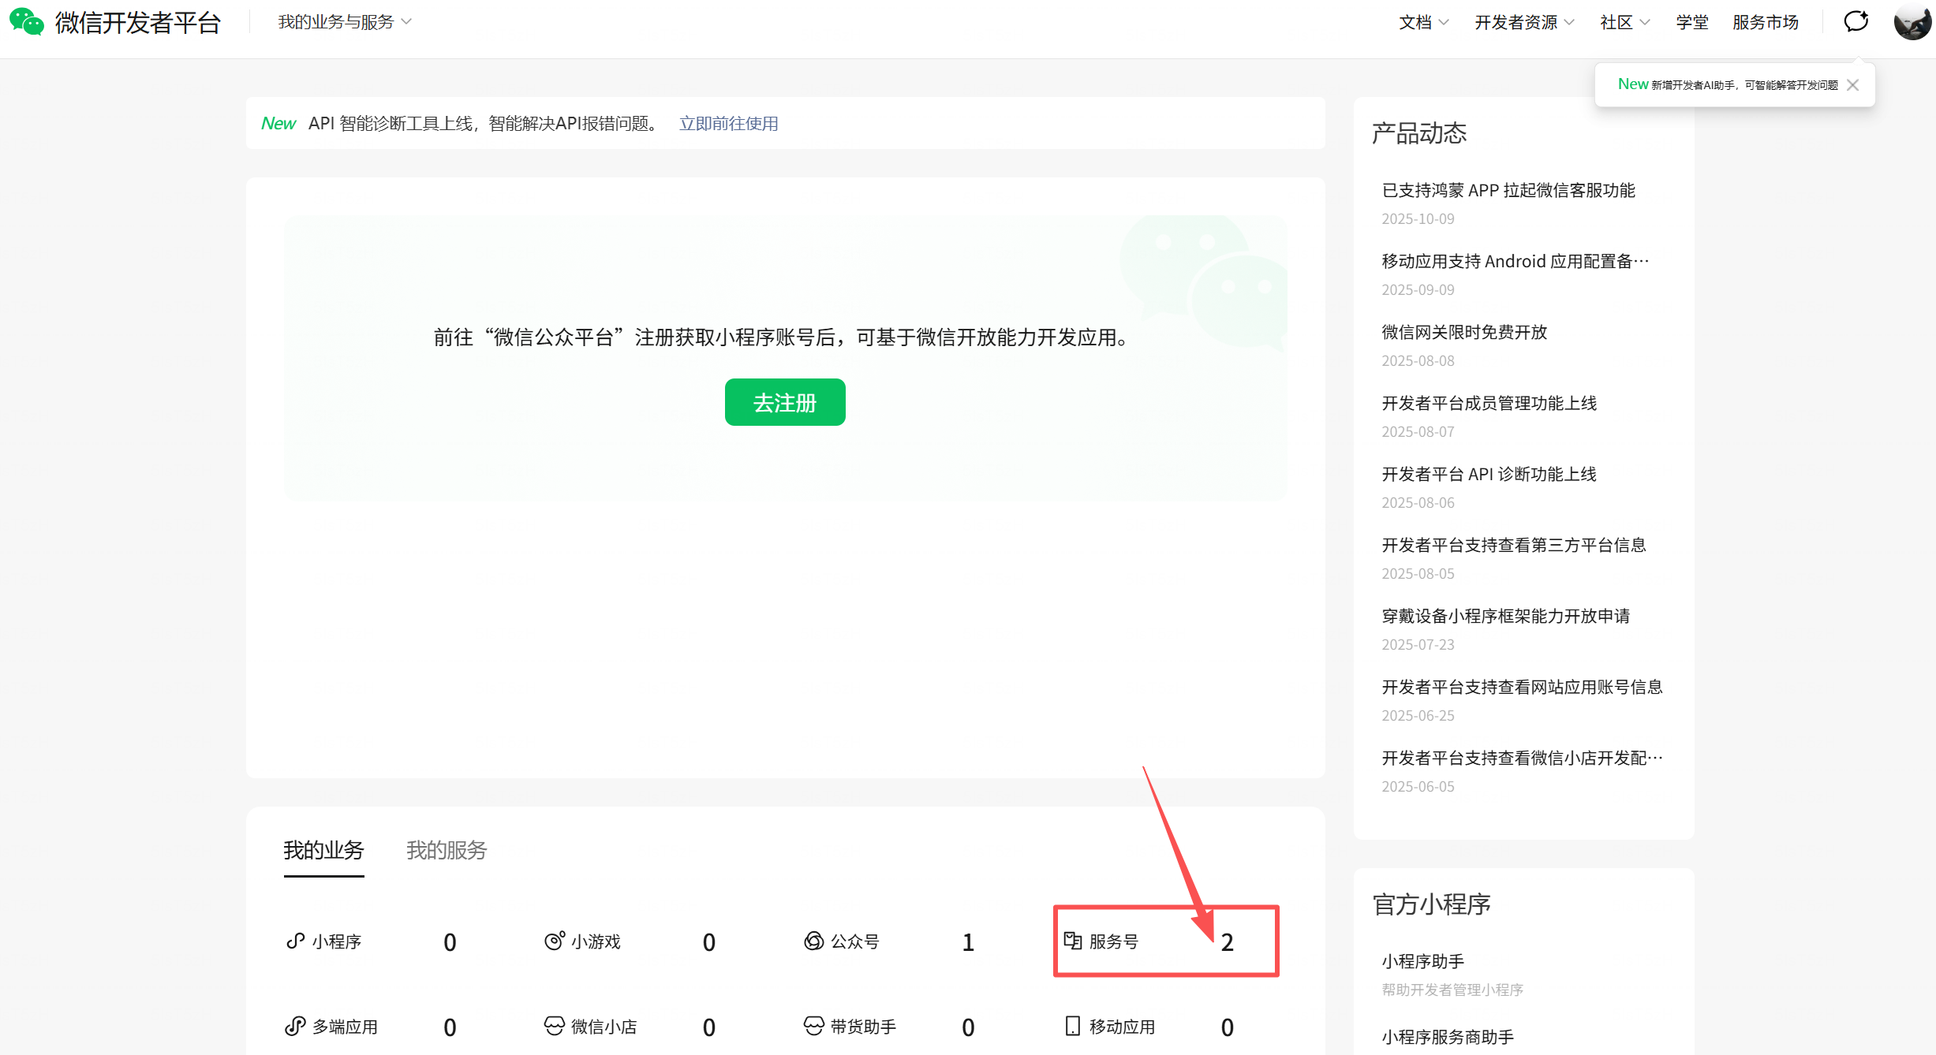Viewport: 1936px width, 1055px height.
Task: Click the 小程序 label
Action: (x=337, y=941)
